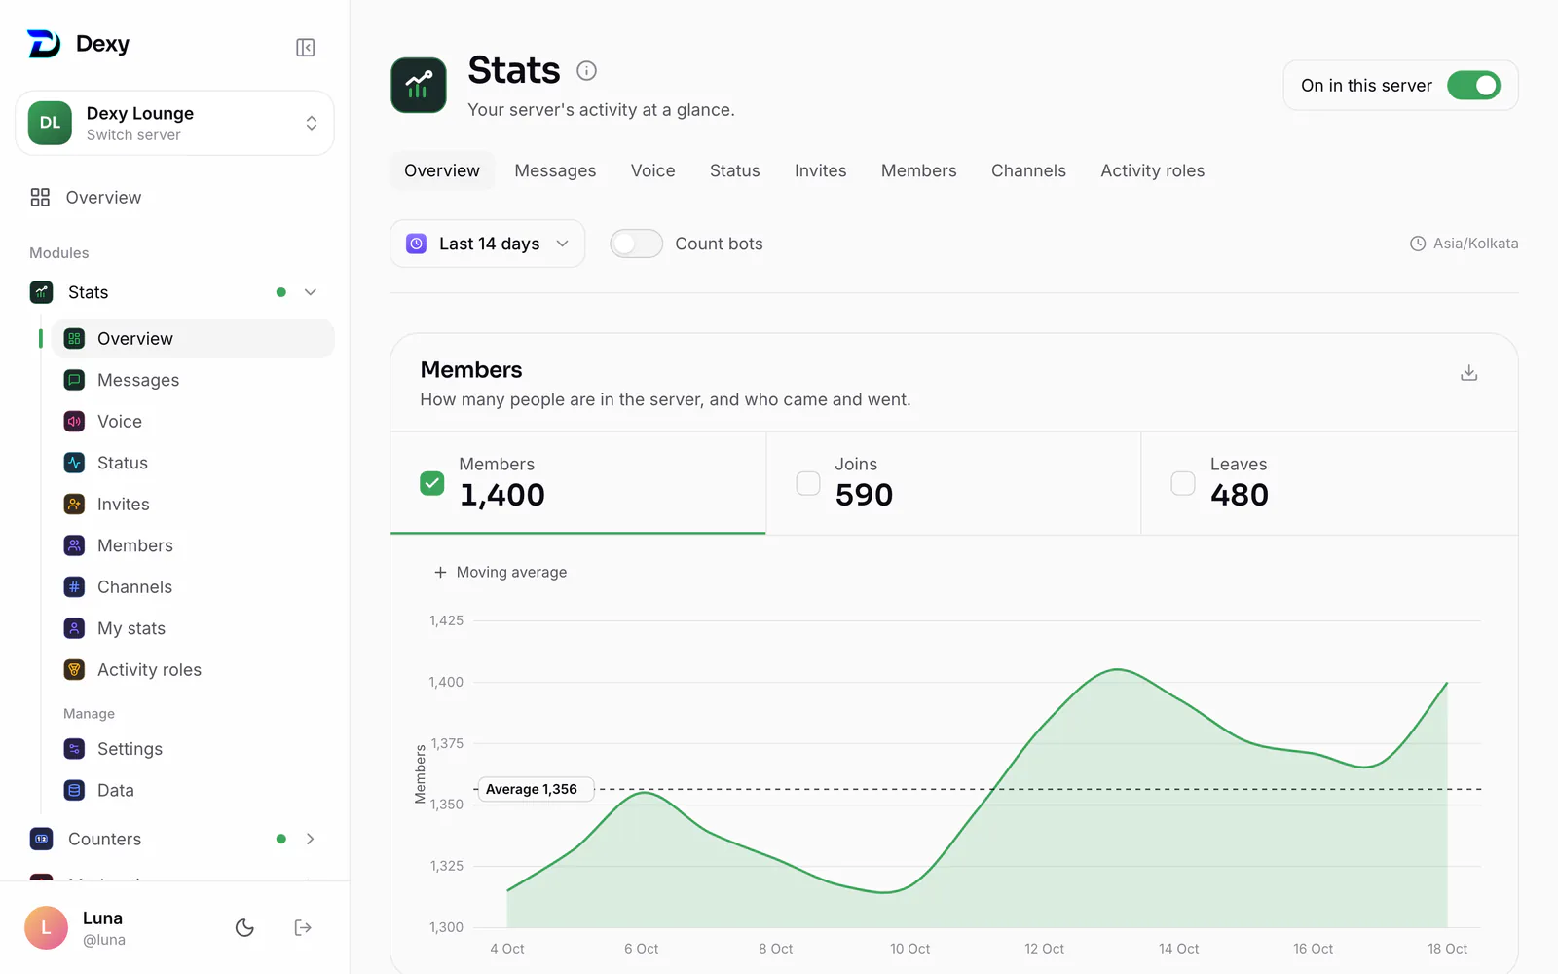Open the Status sidebar item

(x=193, y=463)
